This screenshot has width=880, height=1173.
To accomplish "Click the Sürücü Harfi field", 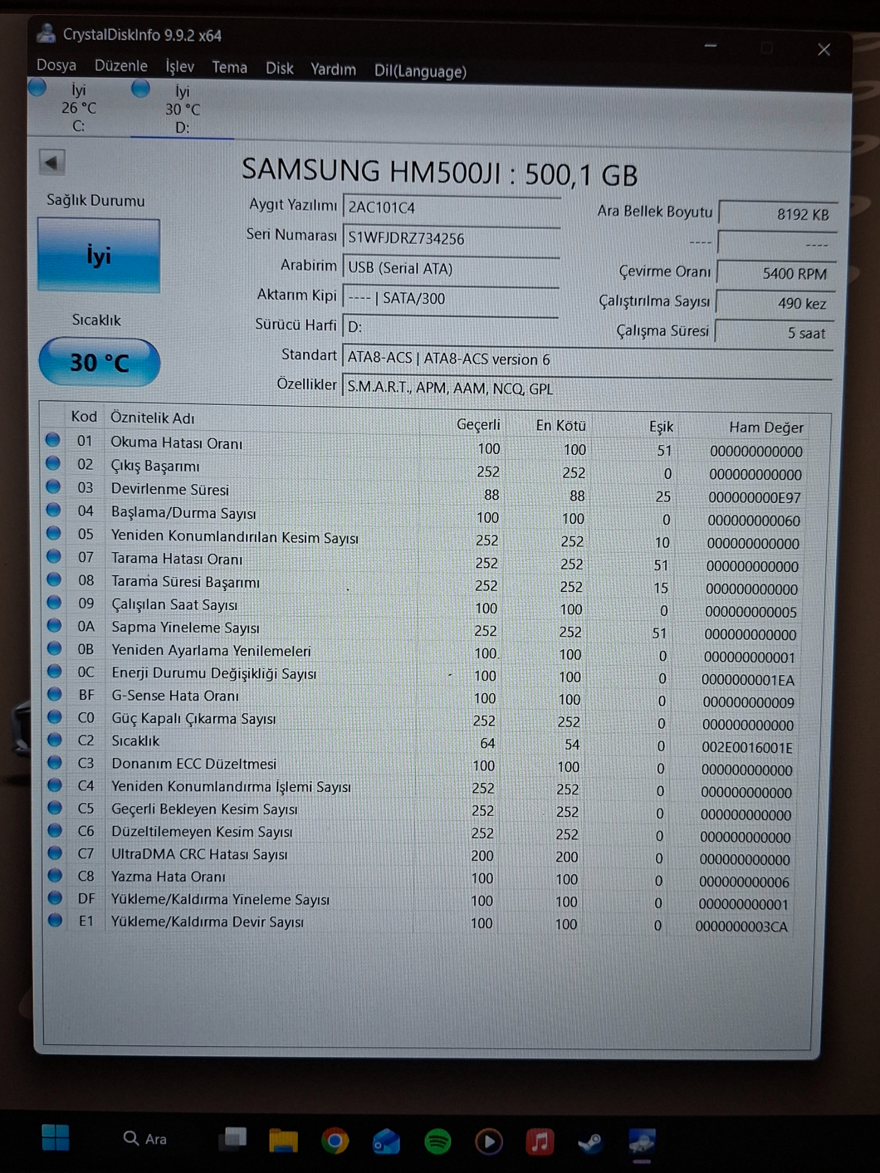I will (x=450, y=327).
